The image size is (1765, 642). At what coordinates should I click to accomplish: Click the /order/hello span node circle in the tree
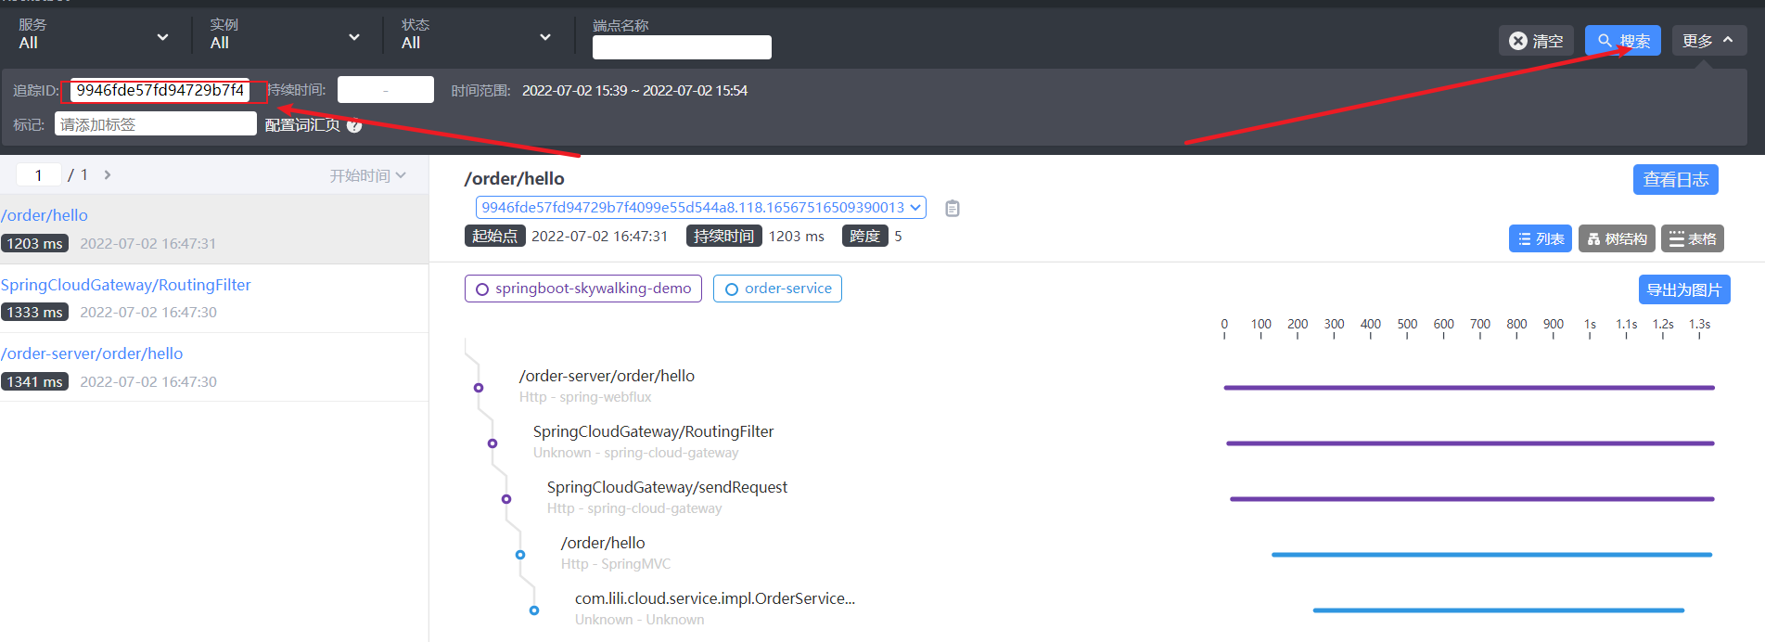520,555
